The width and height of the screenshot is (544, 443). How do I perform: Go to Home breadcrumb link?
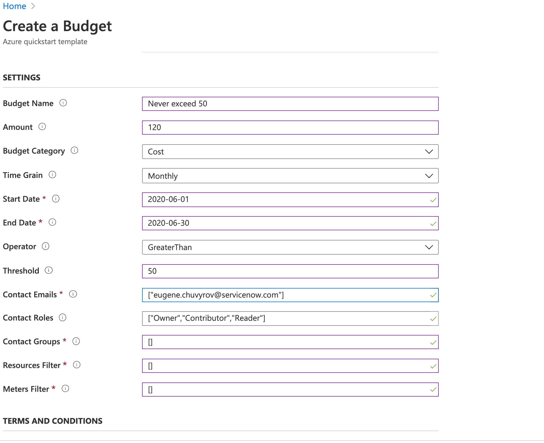tap(14, 6)
